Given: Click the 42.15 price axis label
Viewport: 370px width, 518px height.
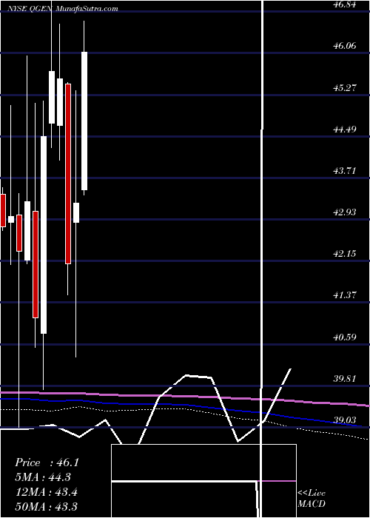Looking at the screenshot, I should 346,254.
